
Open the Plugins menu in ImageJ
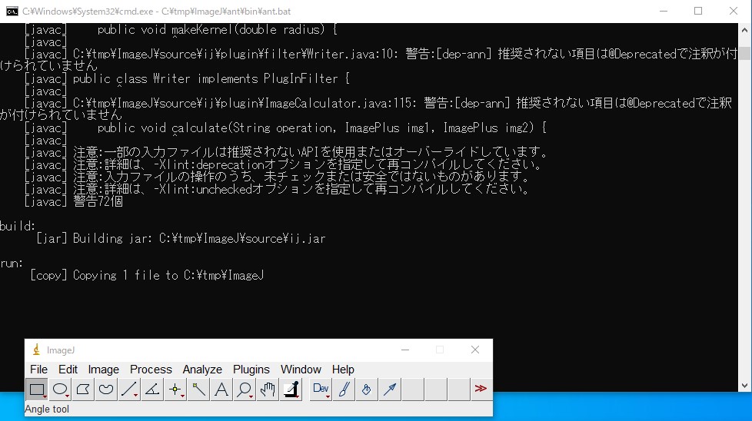[251, 370]
